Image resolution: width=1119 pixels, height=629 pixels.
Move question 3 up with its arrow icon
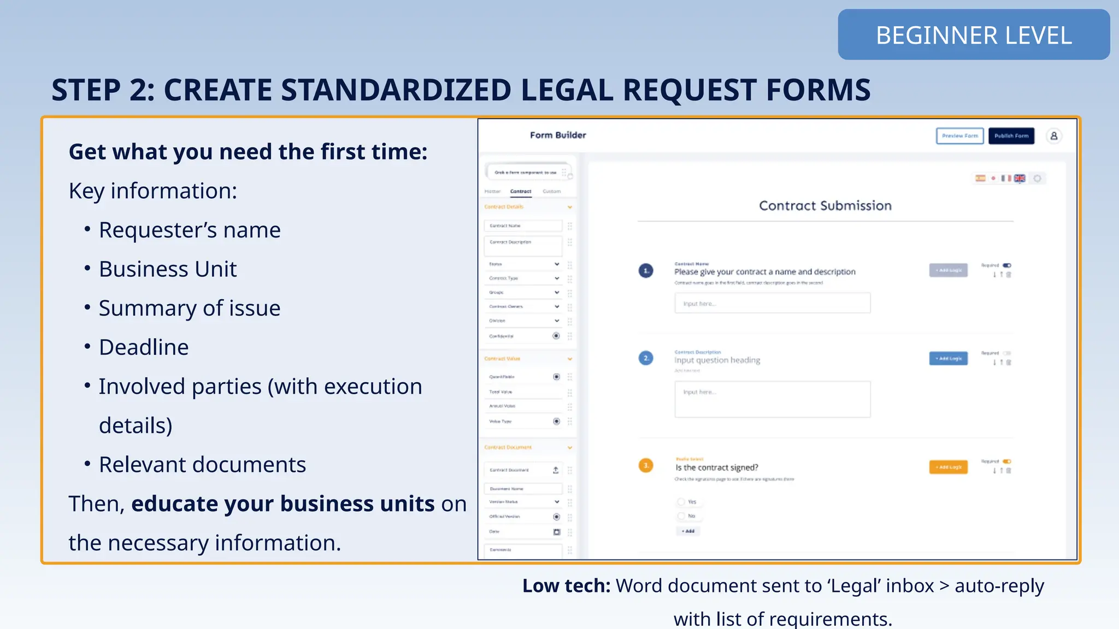click(x=1002, y=471)
